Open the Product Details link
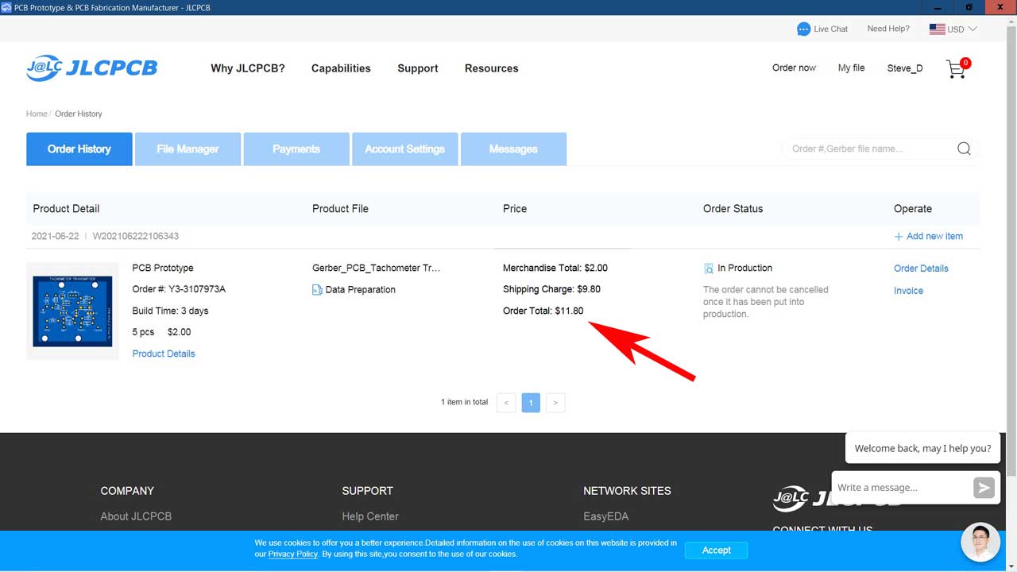Viewport: 1017px width, 572px height. [x=164, y=354]
